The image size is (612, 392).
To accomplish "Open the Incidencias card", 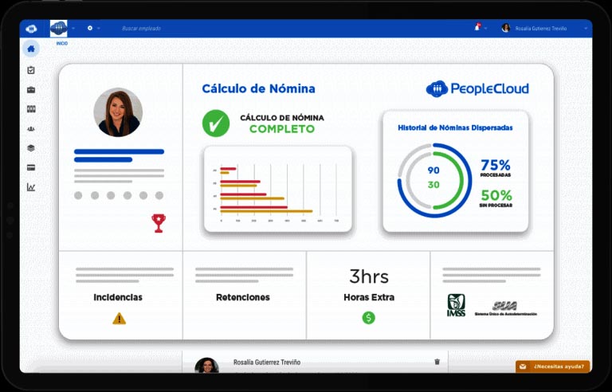I will (120, 295).
